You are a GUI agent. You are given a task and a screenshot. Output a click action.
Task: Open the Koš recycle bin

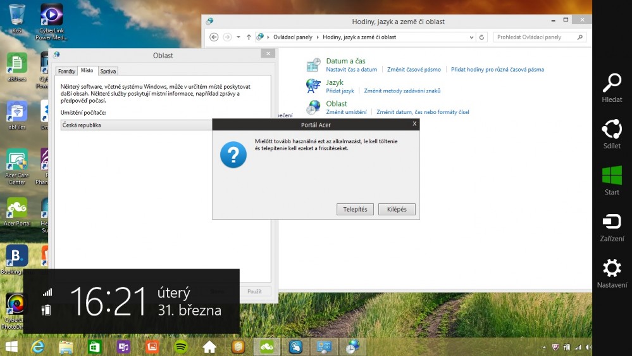[x=17, y=17]
